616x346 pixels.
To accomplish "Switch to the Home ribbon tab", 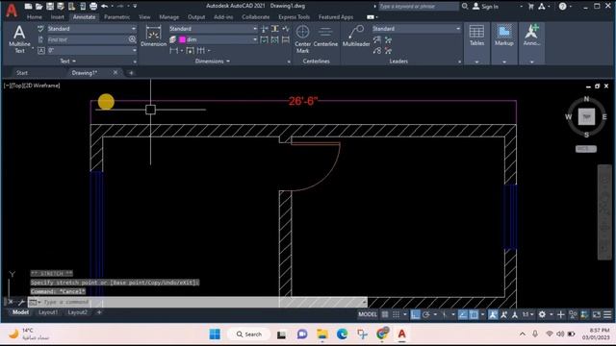I will (x=35, y=17).
